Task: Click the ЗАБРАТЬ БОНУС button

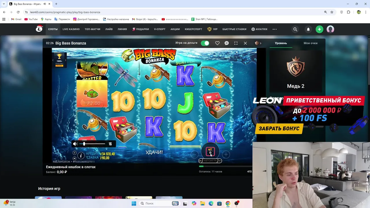Action: click(279, 129)
